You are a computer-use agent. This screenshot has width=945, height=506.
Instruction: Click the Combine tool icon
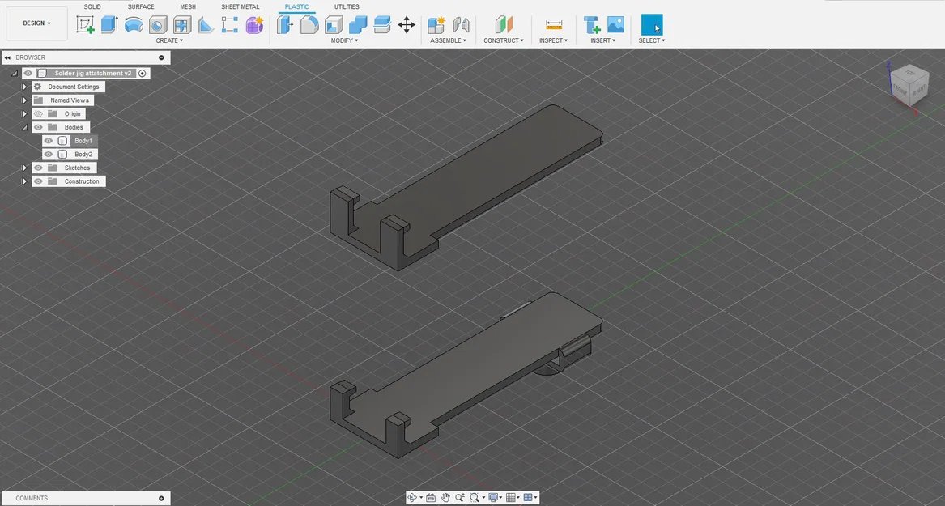[x=358, y=25]
